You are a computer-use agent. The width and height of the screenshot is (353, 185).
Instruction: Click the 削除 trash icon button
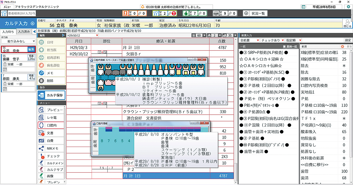pyautogui.click(x=52, y=81)
